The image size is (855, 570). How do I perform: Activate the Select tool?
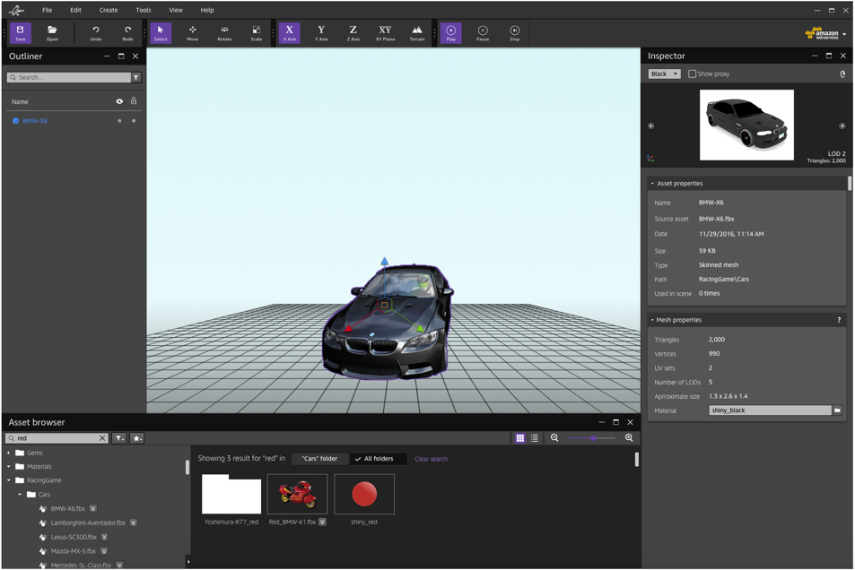tap(161, 32)
